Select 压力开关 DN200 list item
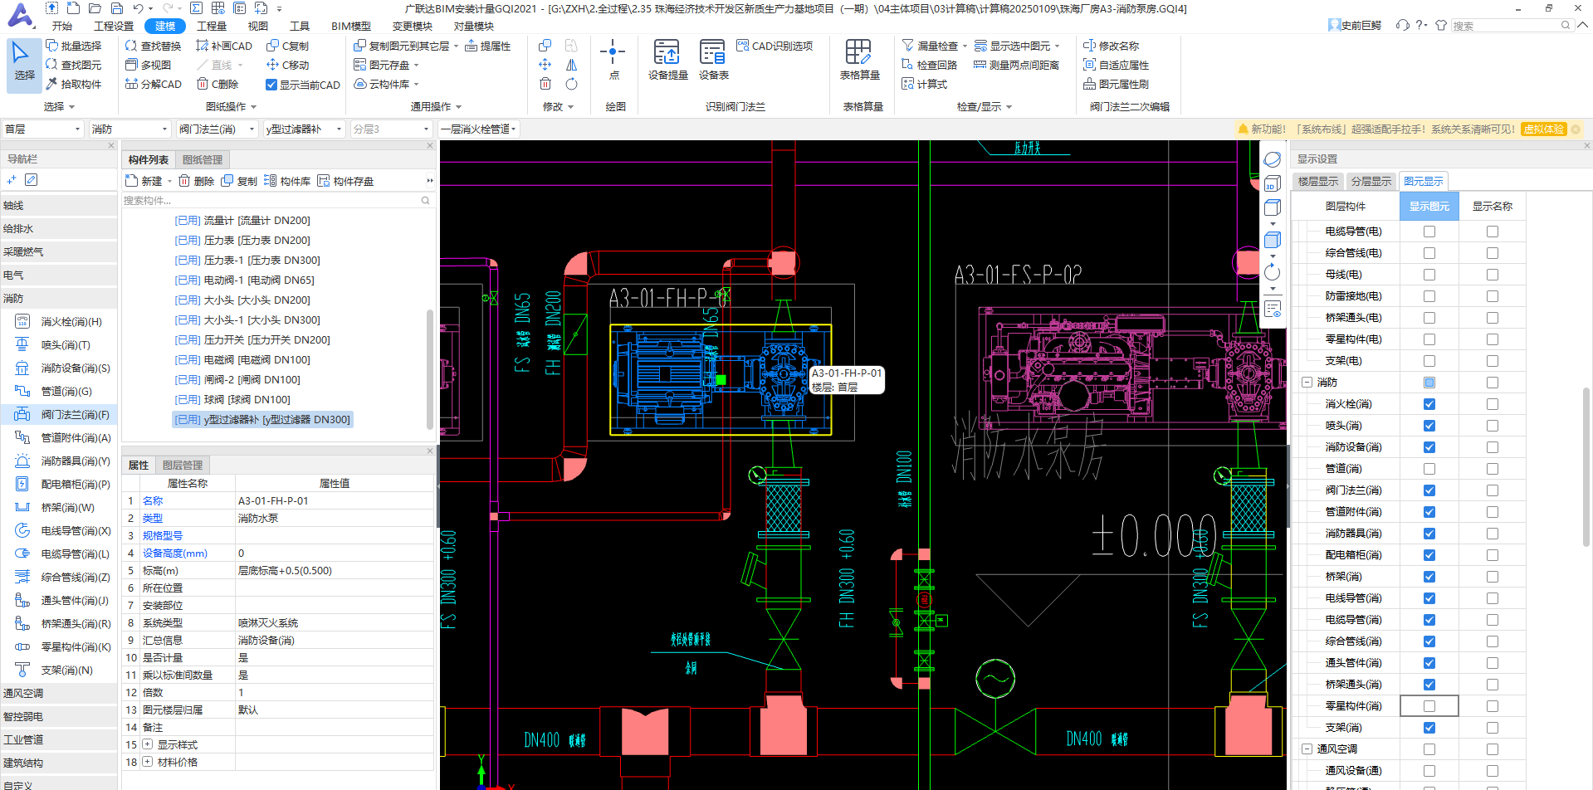The image size is (1593, 790). [252, 339]
